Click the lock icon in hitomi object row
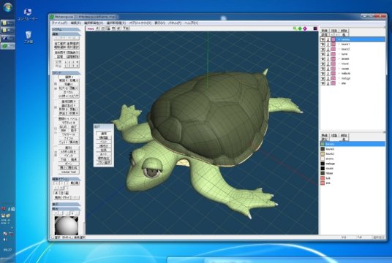 click(328, 64)
